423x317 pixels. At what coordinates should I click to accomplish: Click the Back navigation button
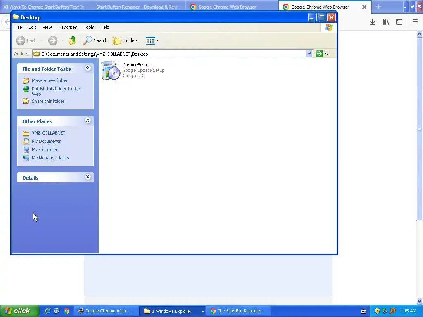[x=26, y=40]
